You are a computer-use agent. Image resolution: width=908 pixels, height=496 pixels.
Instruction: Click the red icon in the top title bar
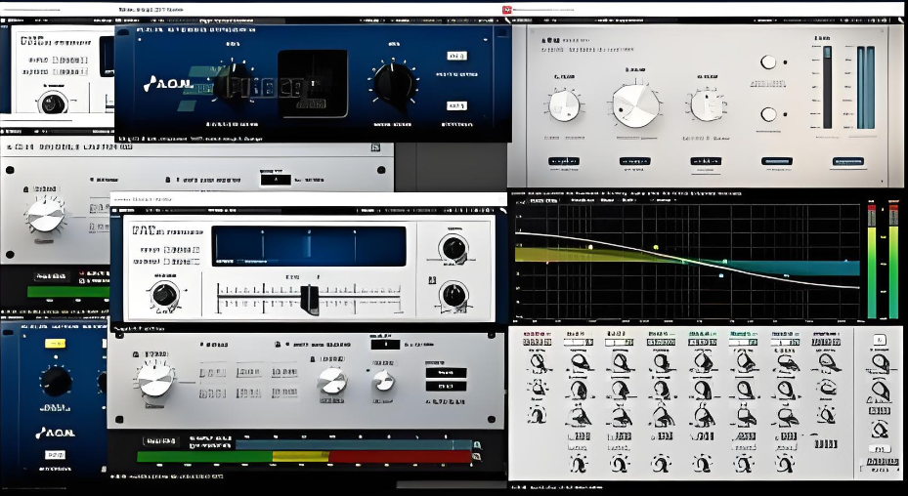pos(507,9)
